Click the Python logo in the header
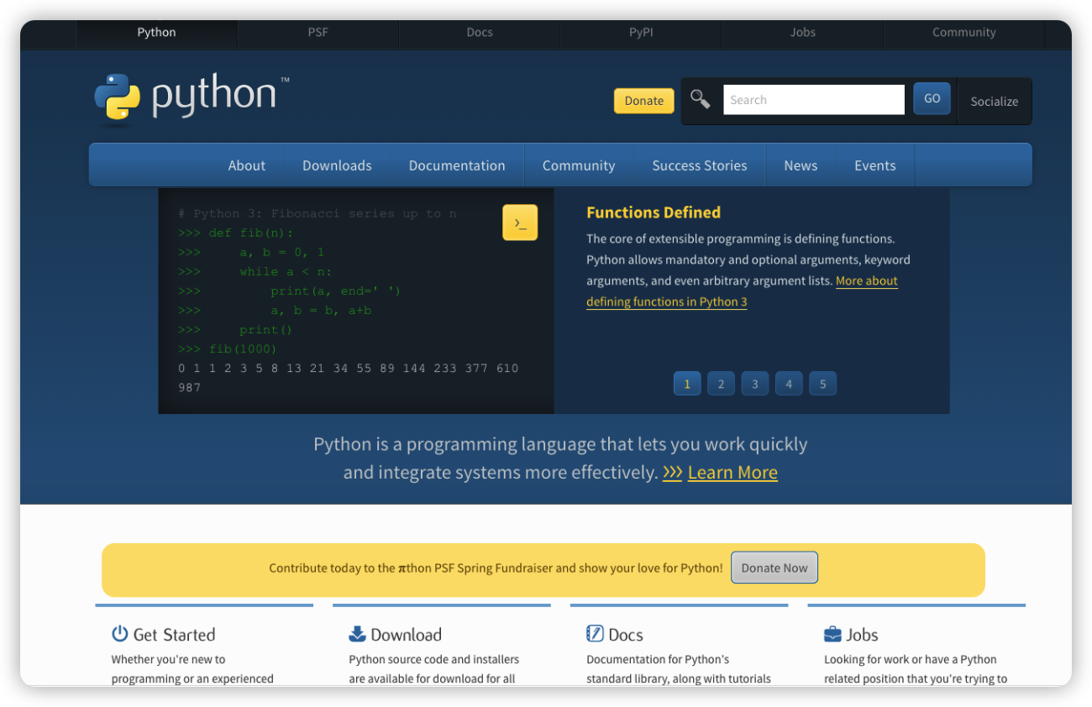1092x707 pixels. tap(192, 99)
